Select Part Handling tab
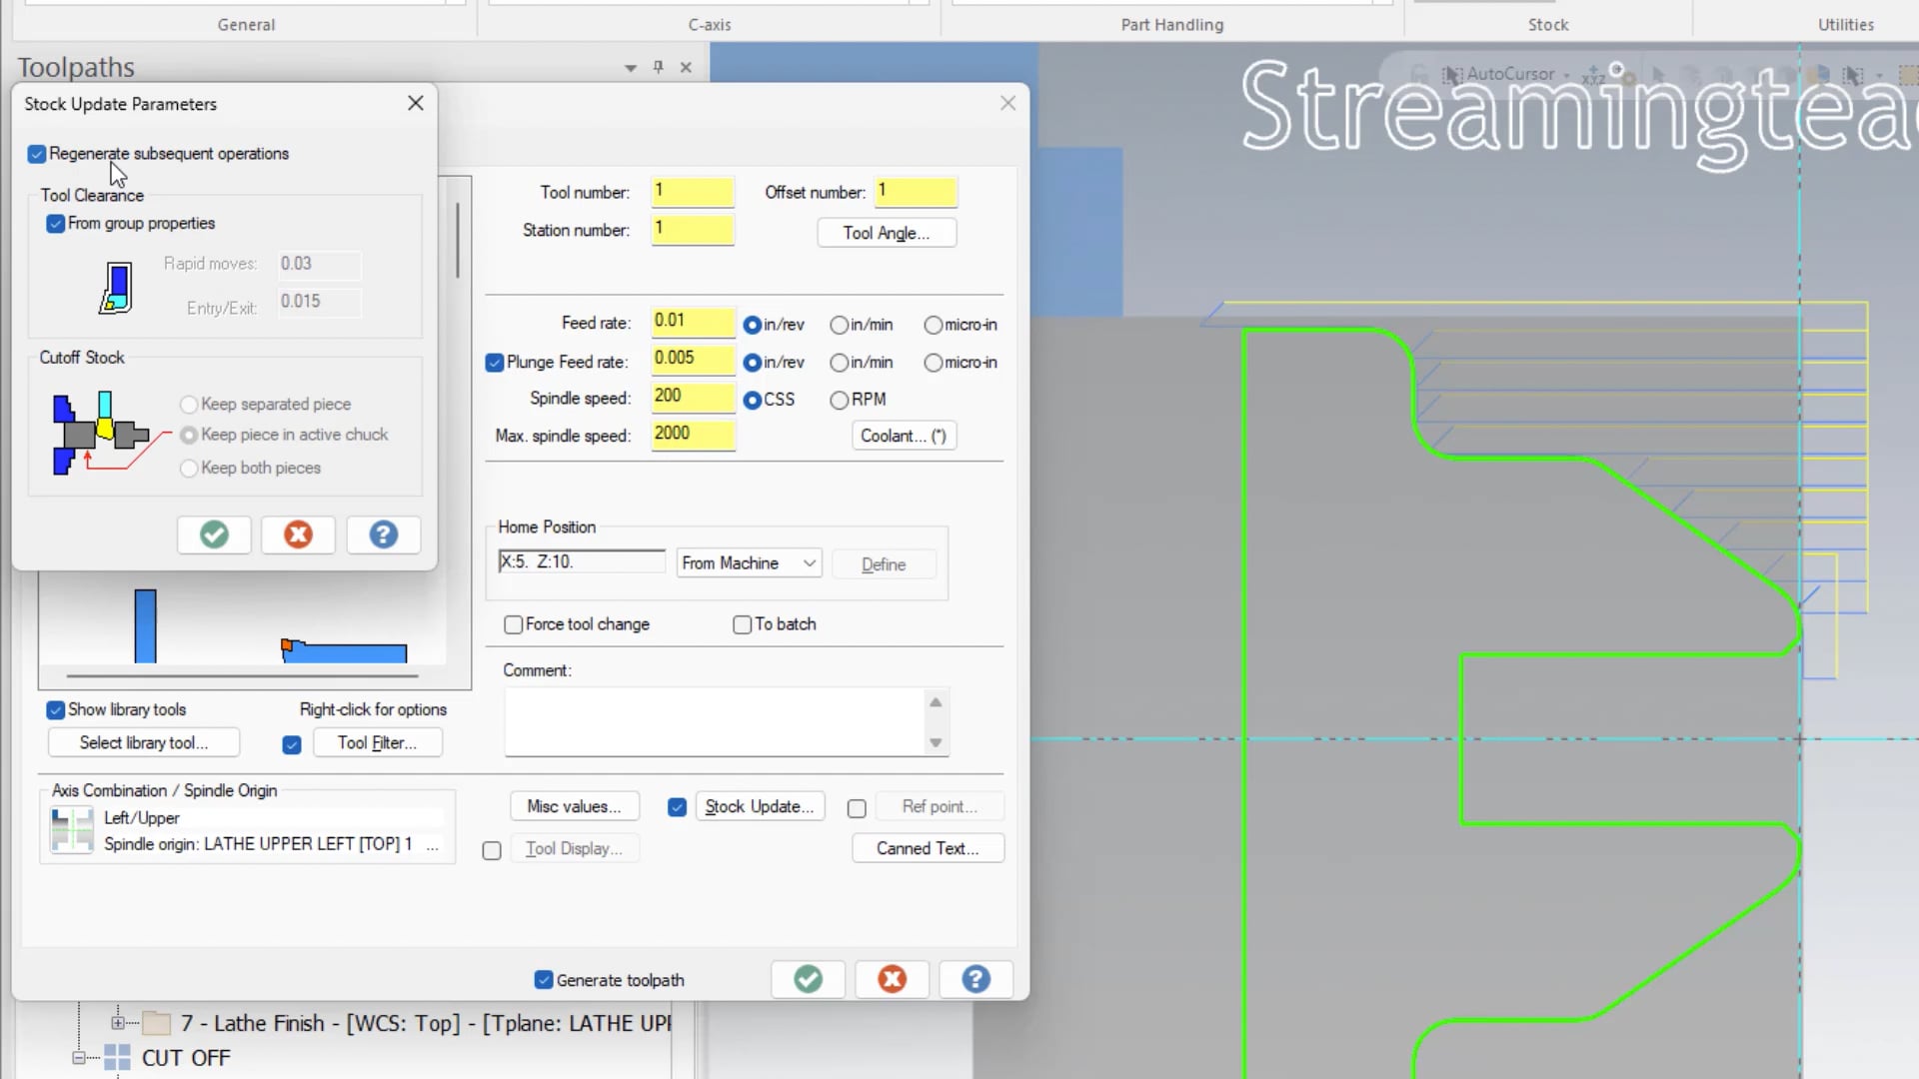The height and width of the screenshot is (1079, 1919). [1171, 24]
